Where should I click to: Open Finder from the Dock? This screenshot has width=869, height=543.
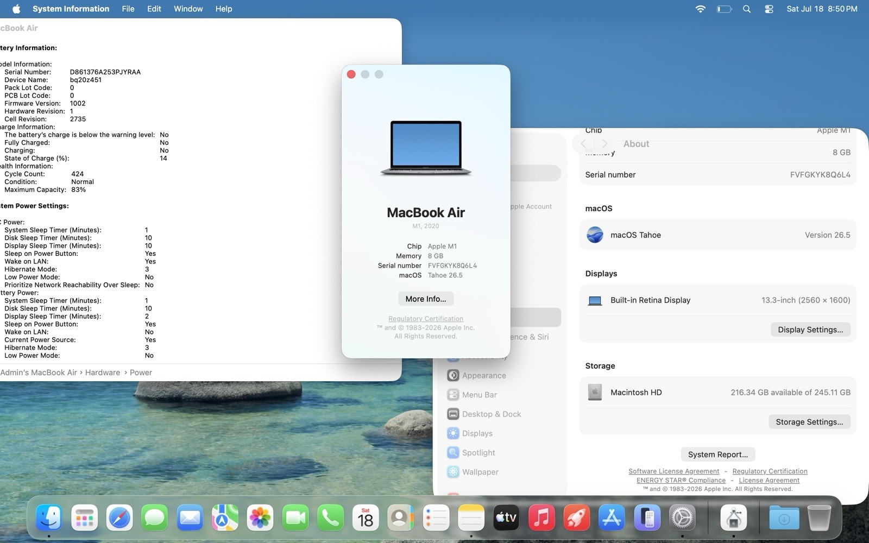point(49,517)
